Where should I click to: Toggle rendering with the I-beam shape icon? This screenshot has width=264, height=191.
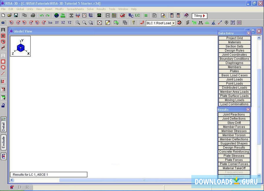pos(188,23)
